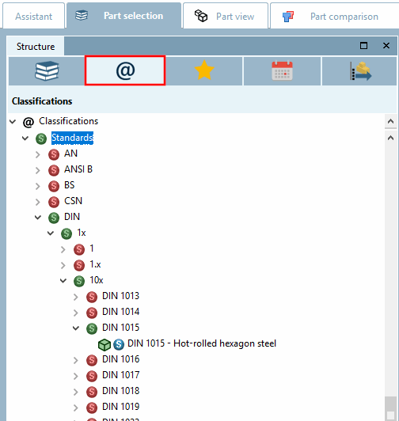399x421 pixels.
Task: Expand the CSN node
Action: point(38,202)
